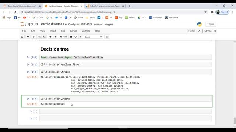The width and height of the screenshot is (236, 132).
Task: Open the colab bookmark
Action: pyautogui.click(x=90, y=18)
